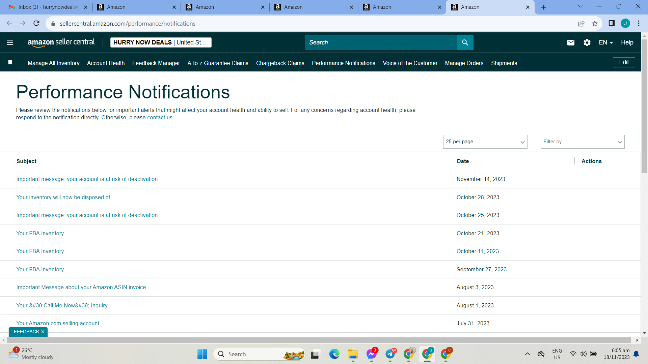Viewport: 648px width, 364px height.
Task: Open the settings gear icon
Action: pos(587,42)
